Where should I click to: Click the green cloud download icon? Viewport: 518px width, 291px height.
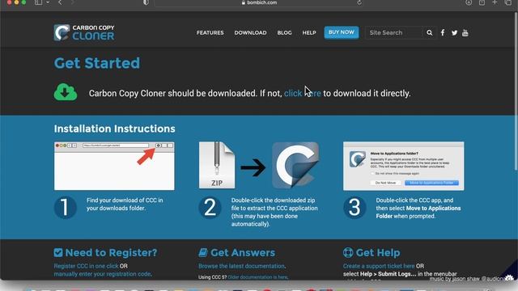(x=66, y=92)
